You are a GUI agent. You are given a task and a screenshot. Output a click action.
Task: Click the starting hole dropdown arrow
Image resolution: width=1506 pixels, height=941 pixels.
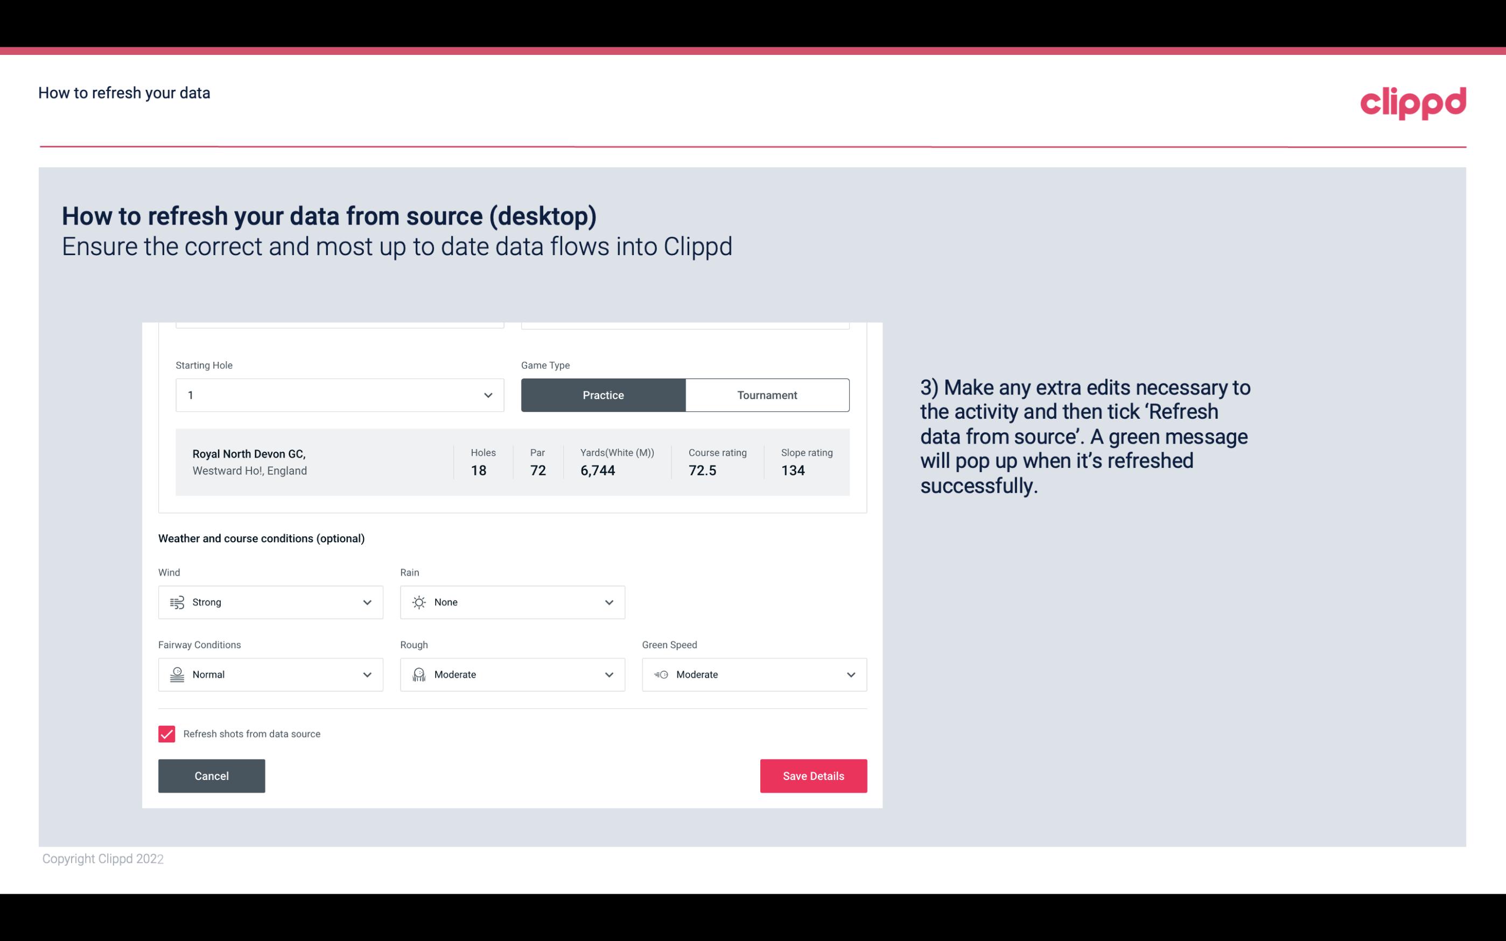pyautogui.click(x=487, y=395)
